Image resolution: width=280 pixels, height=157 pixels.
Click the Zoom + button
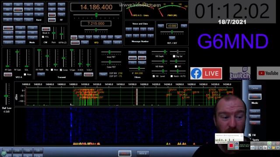pos(255,112)
